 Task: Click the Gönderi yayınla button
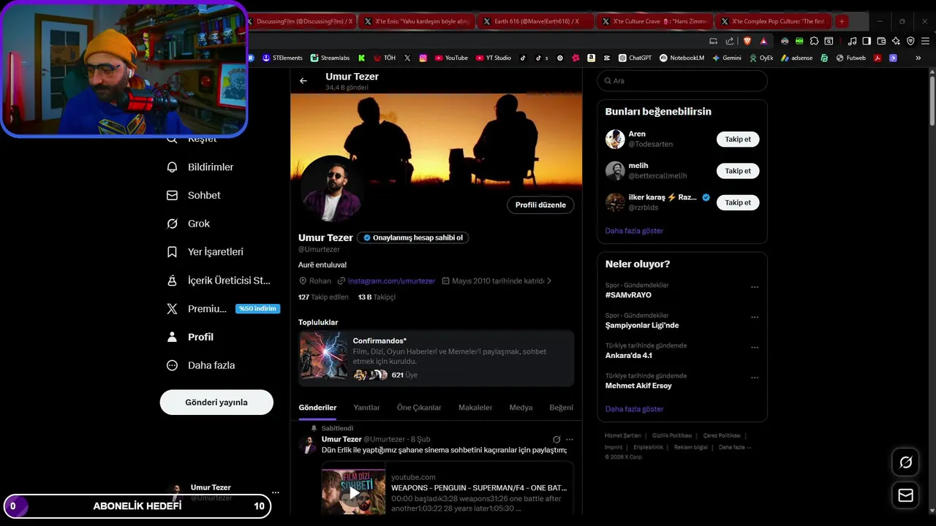(216, 403)
